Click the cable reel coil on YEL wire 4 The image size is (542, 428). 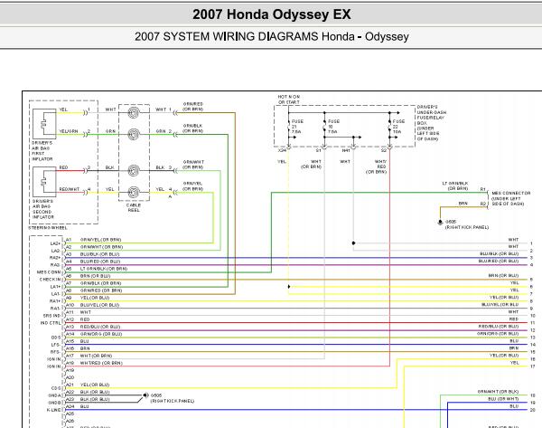134,192
